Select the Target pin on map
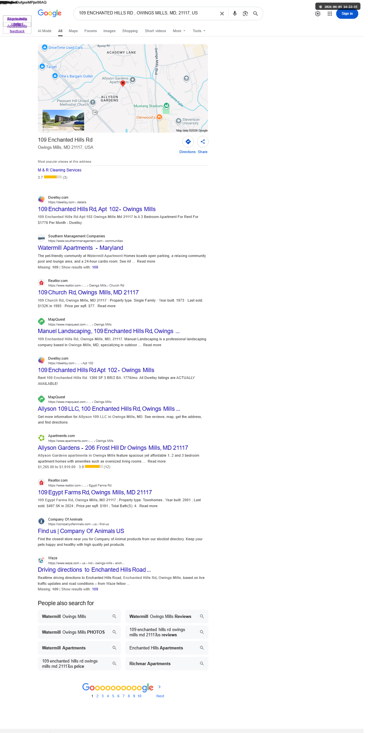Image resolution: width=368 pixels, height=733 pixels. point(42,67)
